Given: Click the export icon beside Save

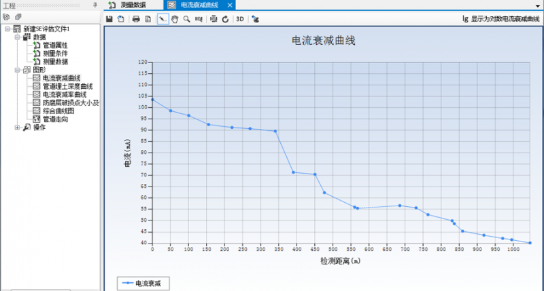Looking at the screenshot, I should (120, 19).
